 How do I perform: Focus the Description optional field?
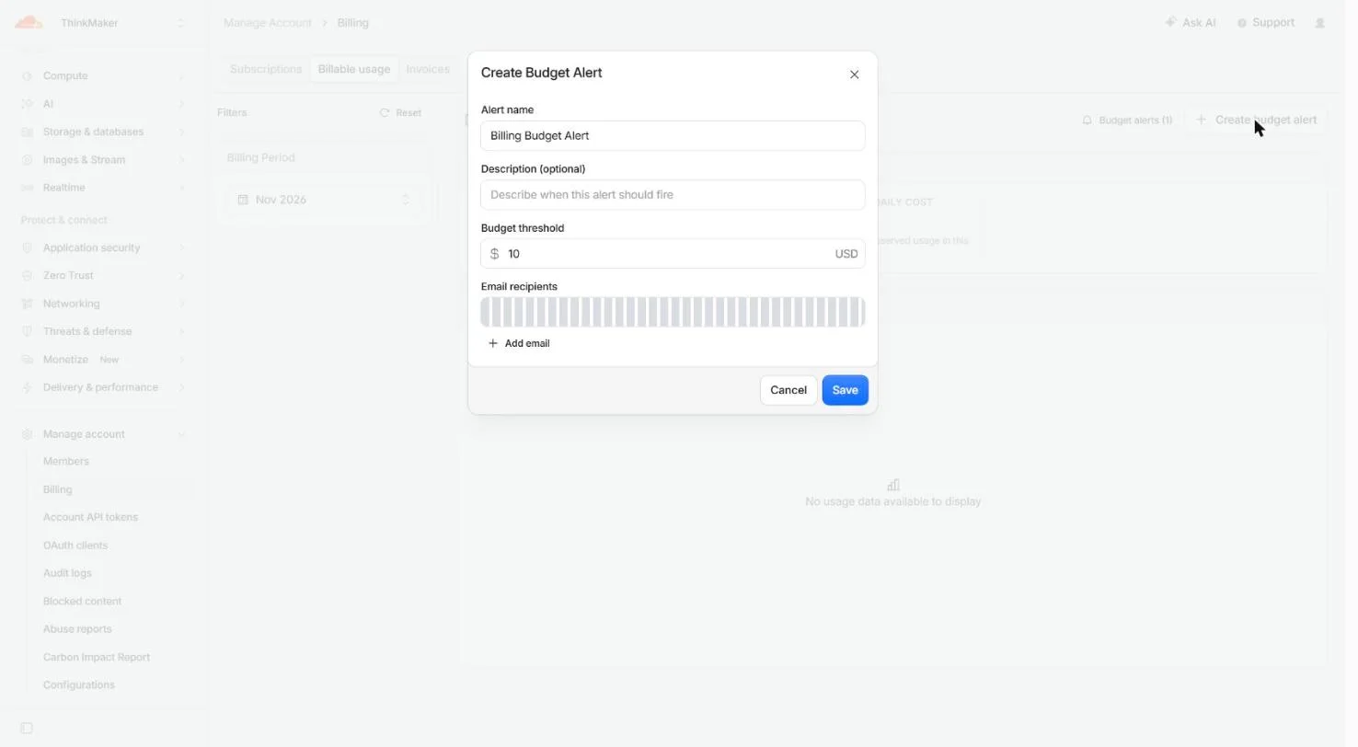673,195
